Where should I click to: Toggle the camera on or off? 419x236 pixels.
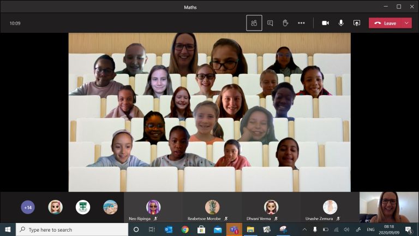tap(325, 23)
